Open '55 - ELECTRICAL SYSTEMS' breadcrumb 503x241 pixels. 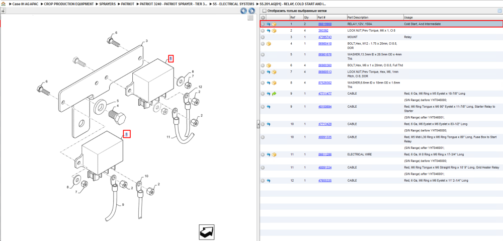pyautogui.click(x=233, y=4)
